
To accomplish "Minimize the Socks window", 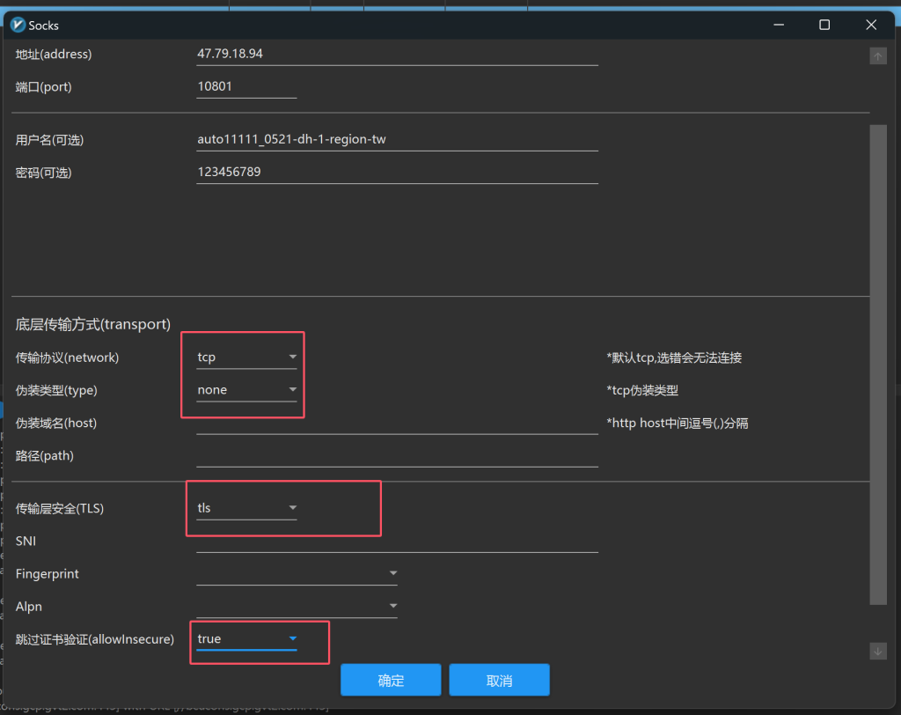I will pyautogui.click(x=779, y=25).
